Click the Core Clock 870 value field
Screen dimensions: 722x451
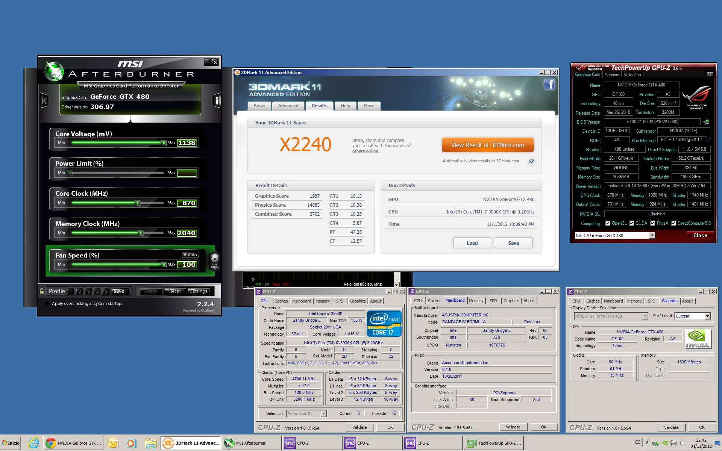187,203
